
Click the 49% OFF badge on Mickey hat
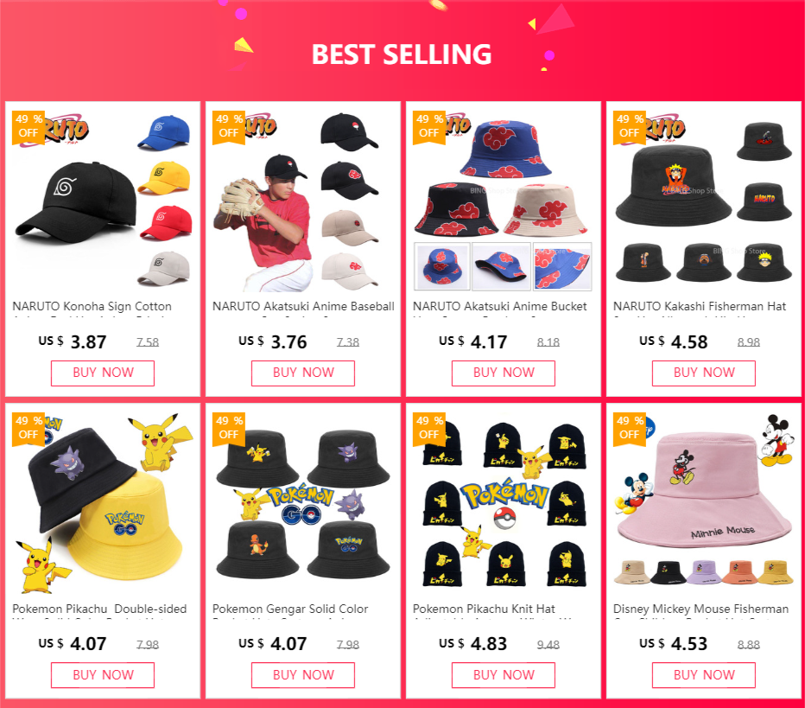(630, 429)
